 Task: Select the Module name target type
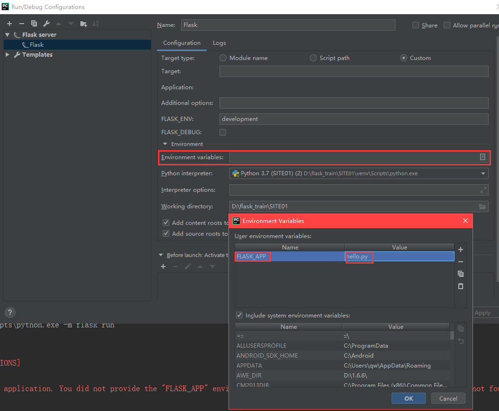point(223,58)
